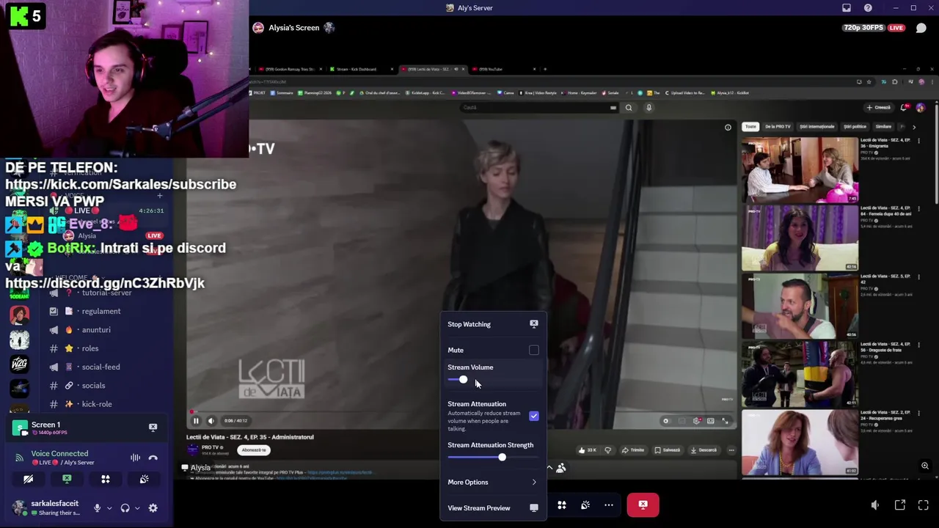Click the Stop Watching menu entry
Image resolution: width=939 pixels, height=528 pixels.
[492, 324]
